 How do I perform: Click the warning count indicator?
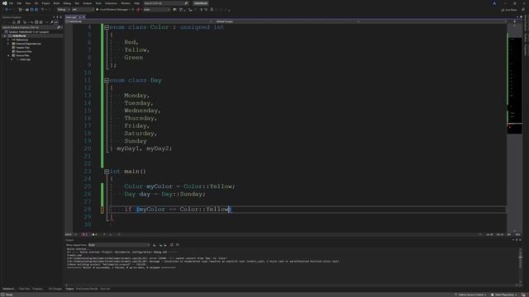click(x=94, y=234)
